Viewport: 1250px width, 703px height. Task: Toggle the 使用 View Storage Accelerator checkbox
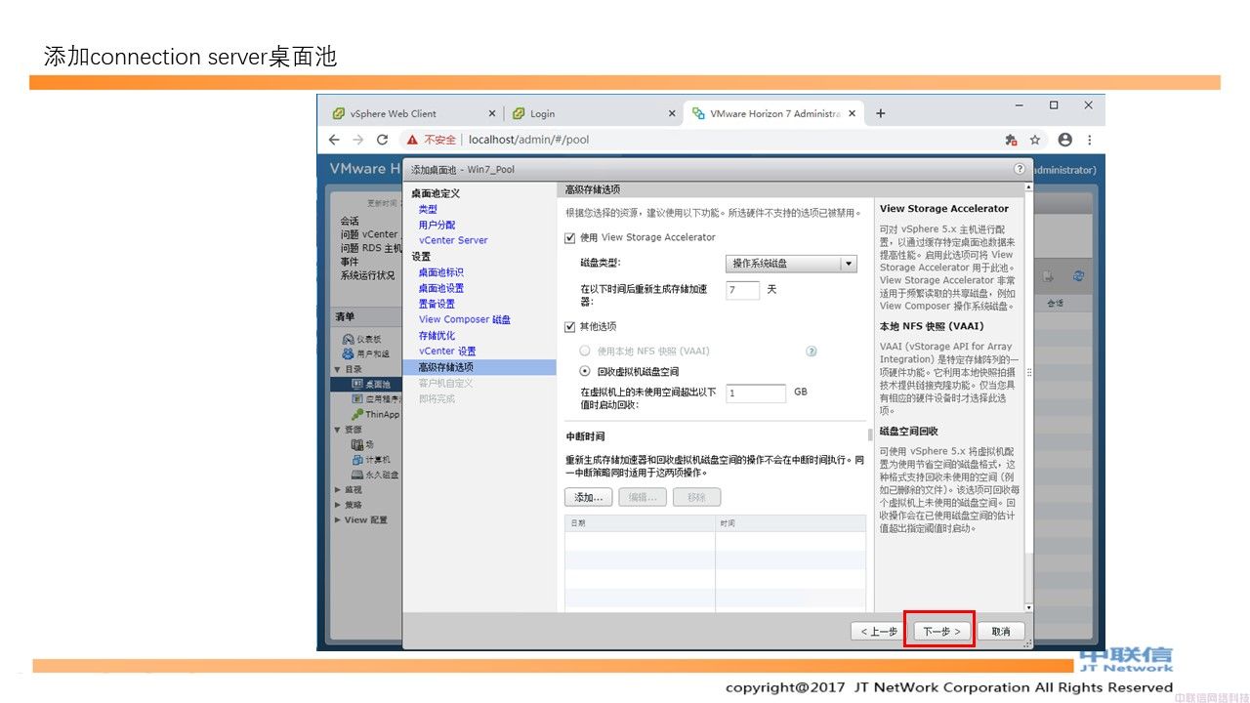tap(570, 237)
